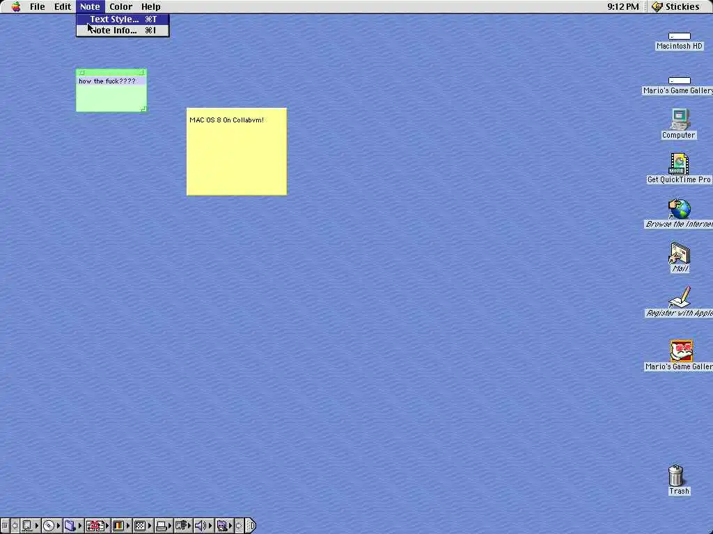Image resolution: width=713 pixels, height=534 pixels.
Task: Click the green note's close box
Action: point(81,72)
